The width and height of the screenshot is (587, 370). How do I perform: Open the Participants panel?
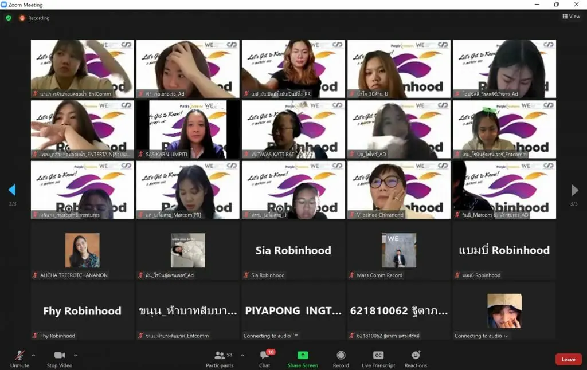[x=220, y=359]
